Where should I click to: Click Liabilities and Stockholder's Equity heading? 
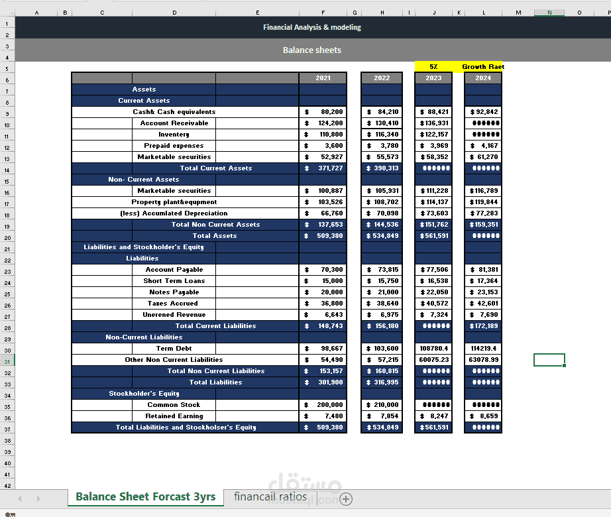tap(144, 247)
